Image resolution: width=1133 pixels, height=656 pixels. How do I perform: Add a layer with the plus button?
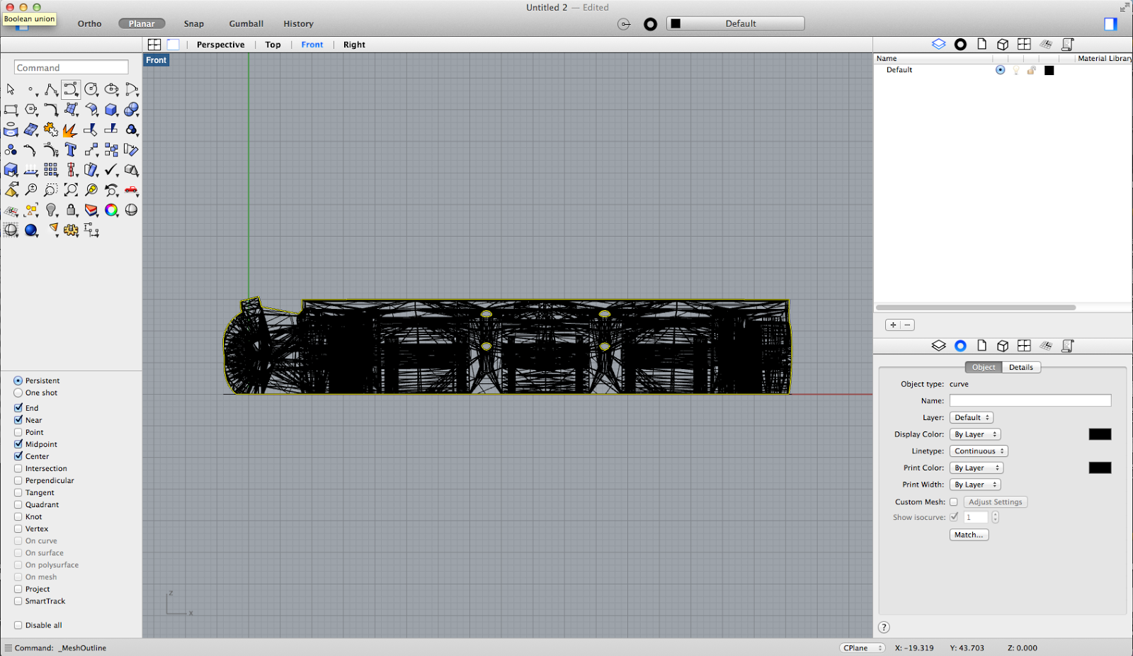coord(893,324)
